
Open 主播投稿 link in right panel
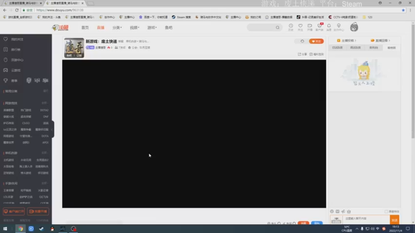pyautogui.click(x=347, y=40)
